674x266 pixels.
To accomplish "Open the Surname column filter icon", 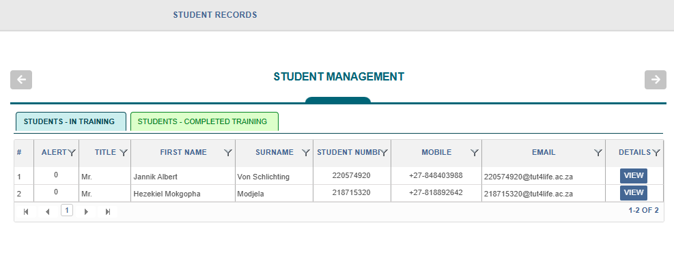I will pos(306,152).
